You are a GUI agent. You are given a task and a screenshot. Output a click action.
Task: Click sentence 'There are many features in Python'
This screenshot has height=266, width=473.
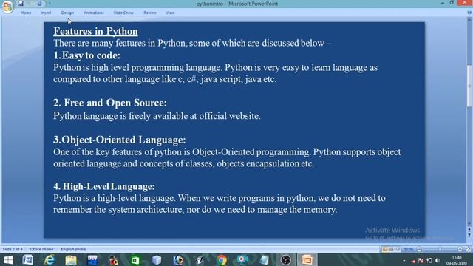tap(120, 43)
